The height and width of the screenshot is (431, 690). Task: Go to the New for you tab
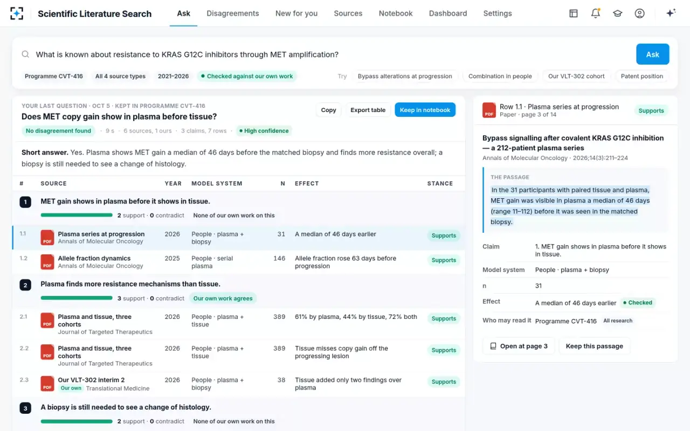[x=296, y=13]
